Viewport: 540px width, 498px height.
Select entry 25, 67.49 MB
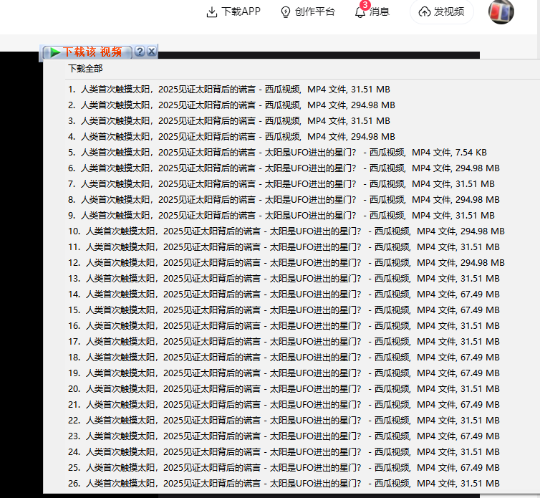coord(284,468)
